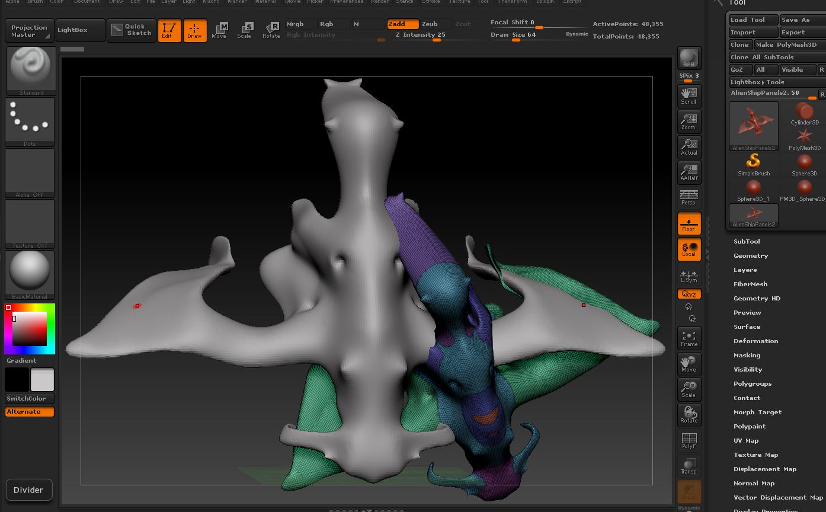Click Clone All SubTools
Screen dimensions: 826x512
pos(777,57)
